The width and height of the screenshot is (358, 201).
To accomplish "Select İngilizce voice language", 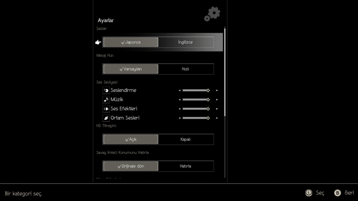I will click(185, 42).
